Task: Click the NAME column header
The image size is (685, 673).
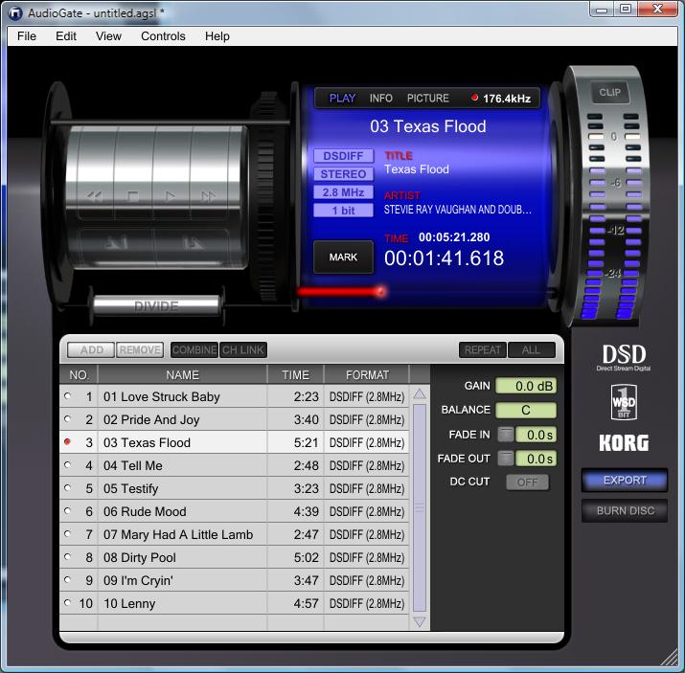Action: click(x=183, y=375)
